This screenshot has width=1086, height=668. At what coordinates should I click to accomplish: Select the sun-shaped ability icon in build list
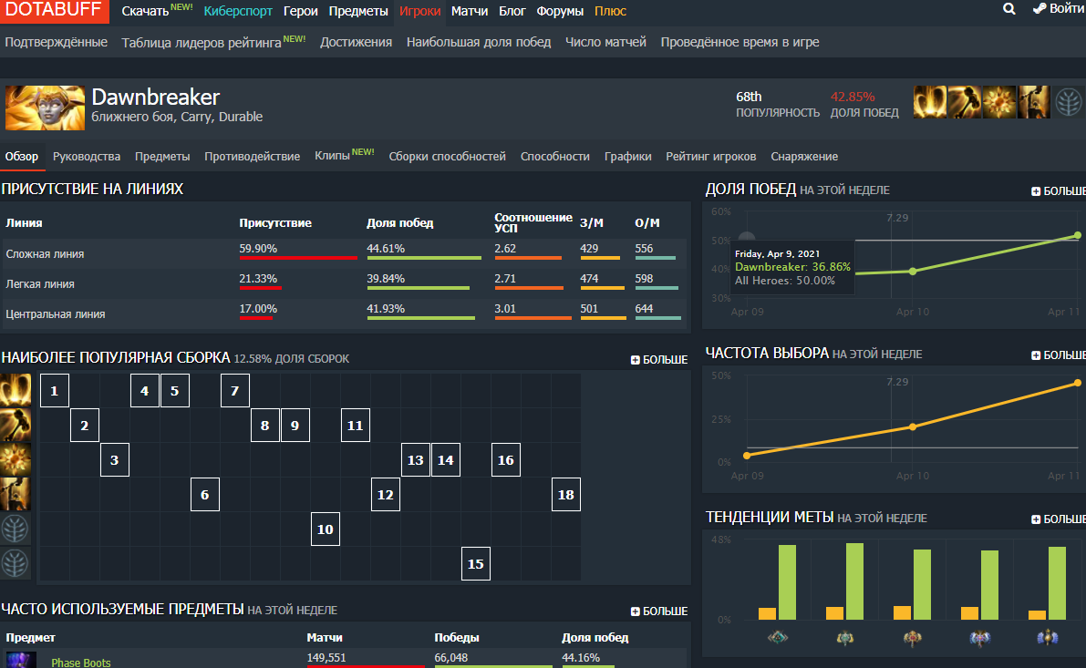16,459
